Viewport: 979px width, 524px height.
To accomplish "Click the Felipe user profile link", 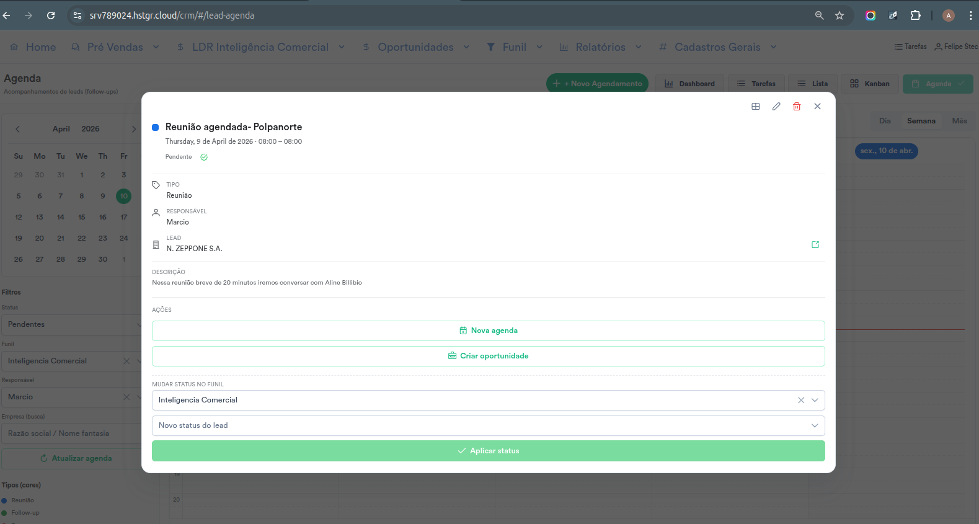I will tap(957, 47).
